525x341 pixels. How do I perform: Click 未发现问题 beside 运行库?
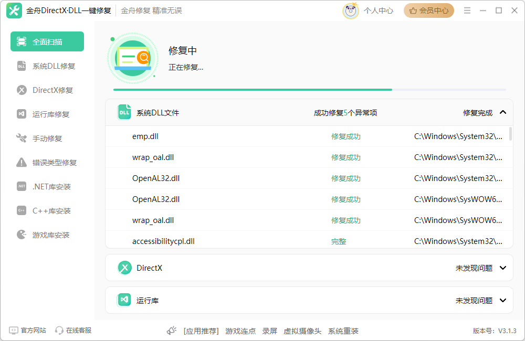[x=474, y=301]
